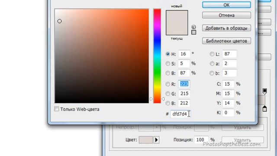
Task: Click the H value field showing 16
Action: 184,54
